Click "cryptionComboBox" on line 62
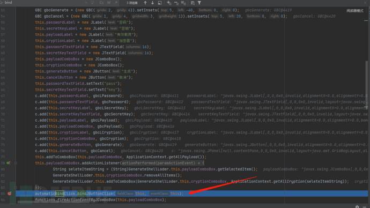This screenshot has height=208, width=370. click(x=64, y=65)
